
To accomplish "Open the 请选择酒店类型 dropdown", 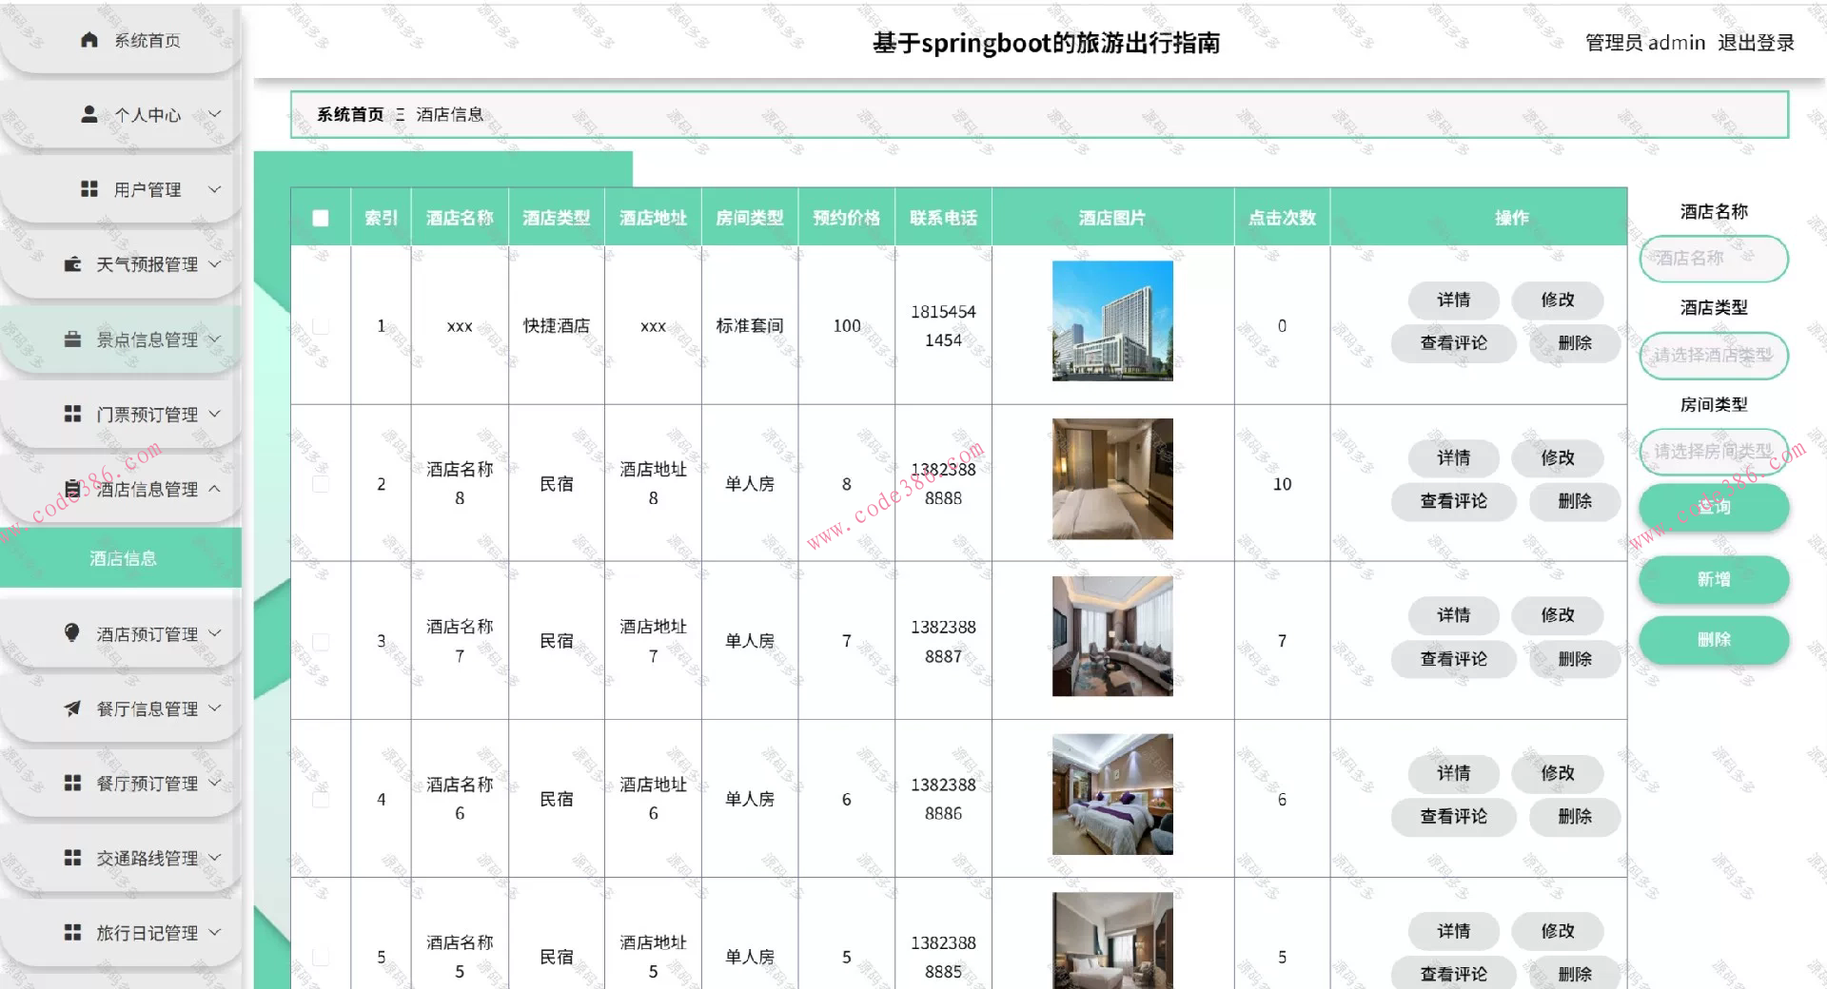I will (x=1714, y=356).
